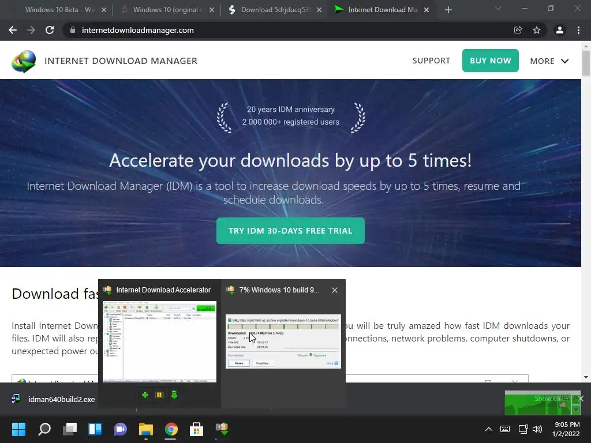Click the INTERNET DOWNLOAD MANAGER site title
591x443 pixels.
[121, 61]
